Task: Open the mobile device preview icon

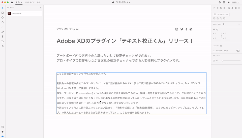Action: [x=224, y=2]
